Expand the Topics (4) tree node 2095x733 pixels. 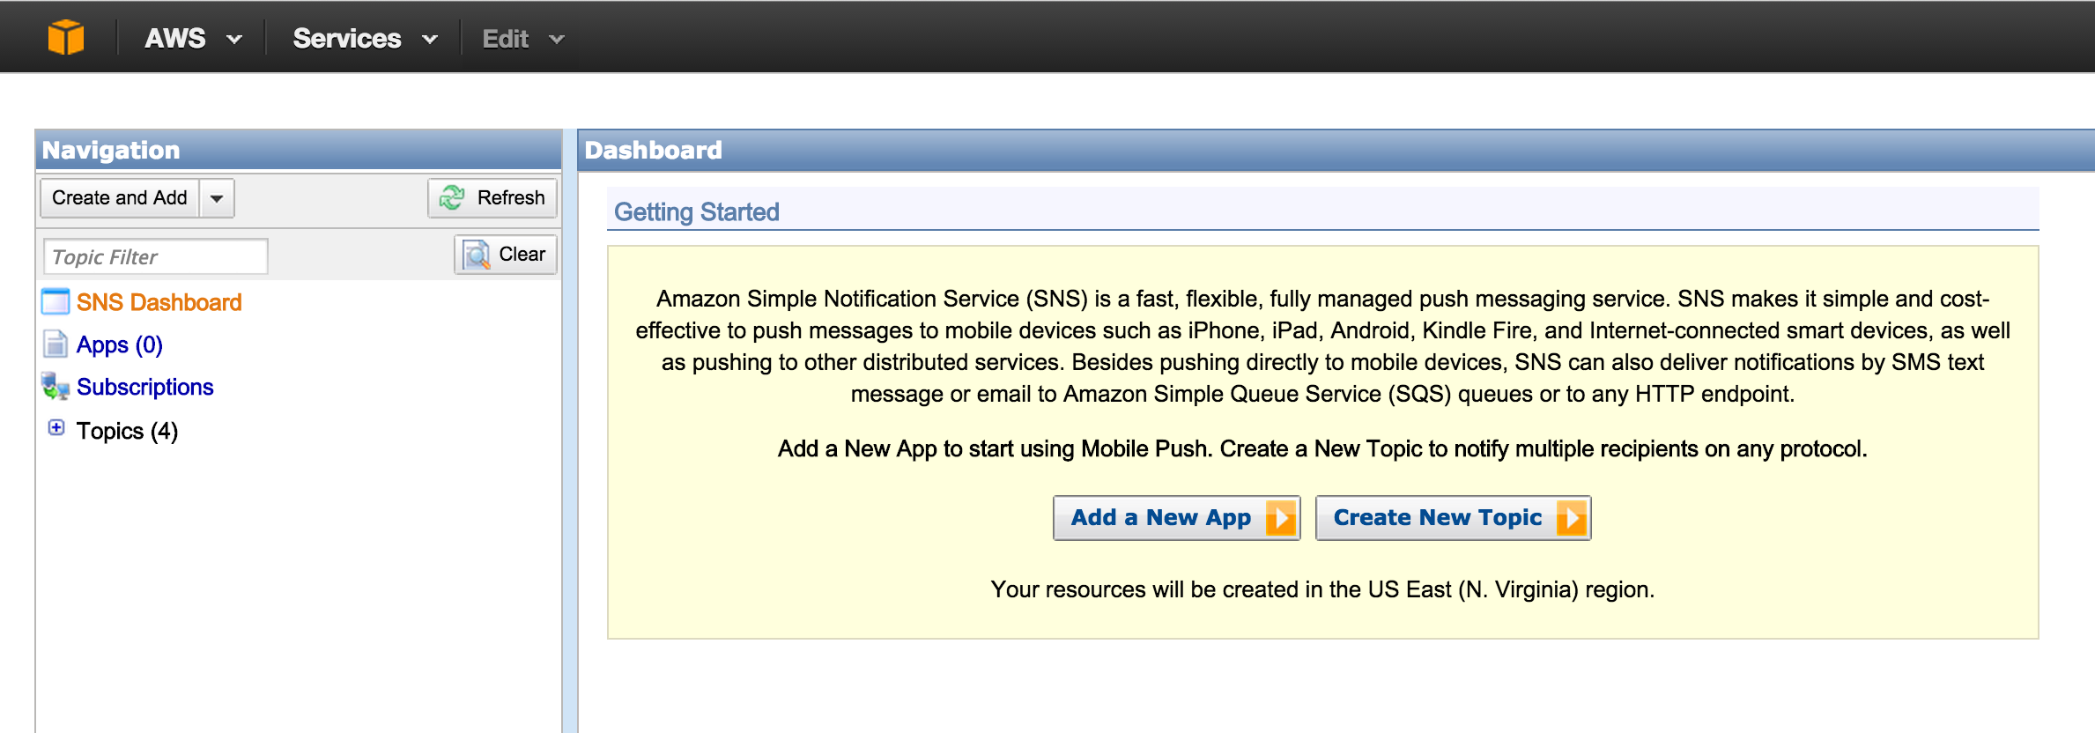(x=56, y=427)
